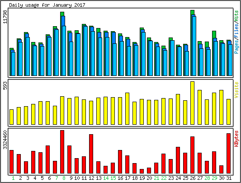241x183 pixels.
Task: Click the red KBytes bar for day 31
Action: point(228,153)
